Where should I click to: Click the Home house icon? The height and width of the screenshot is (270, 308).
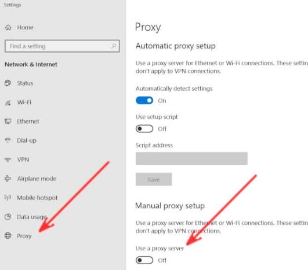(x=8, y=27)
